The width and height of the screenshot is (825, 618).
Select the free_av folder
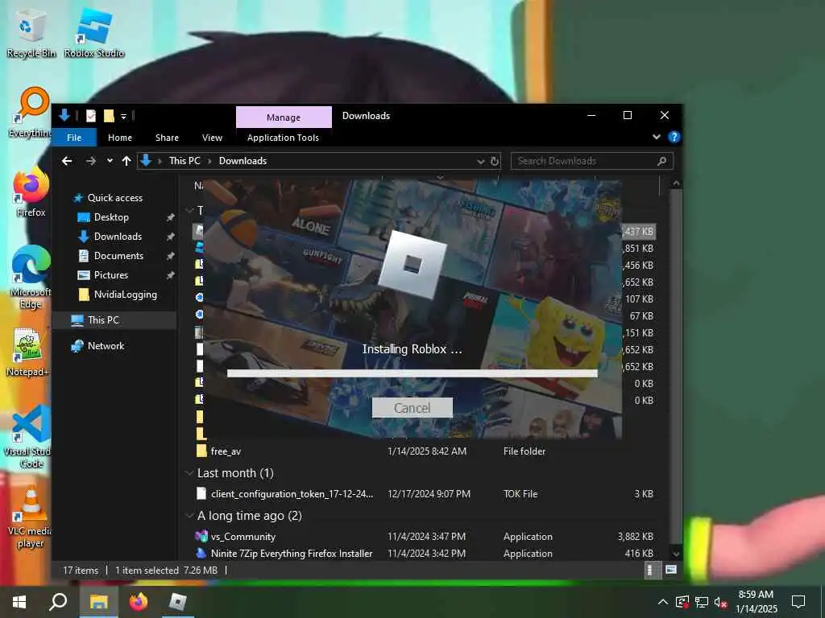226,451
